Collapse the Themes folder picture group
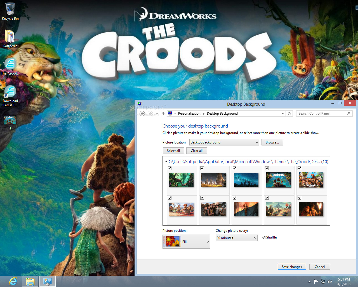The height and width of the screenshot is (287, 358). point(166,162)
